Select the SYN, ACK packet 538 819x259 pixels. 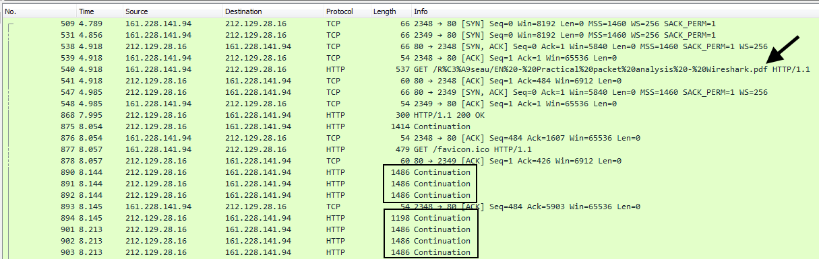coord(409,46)
